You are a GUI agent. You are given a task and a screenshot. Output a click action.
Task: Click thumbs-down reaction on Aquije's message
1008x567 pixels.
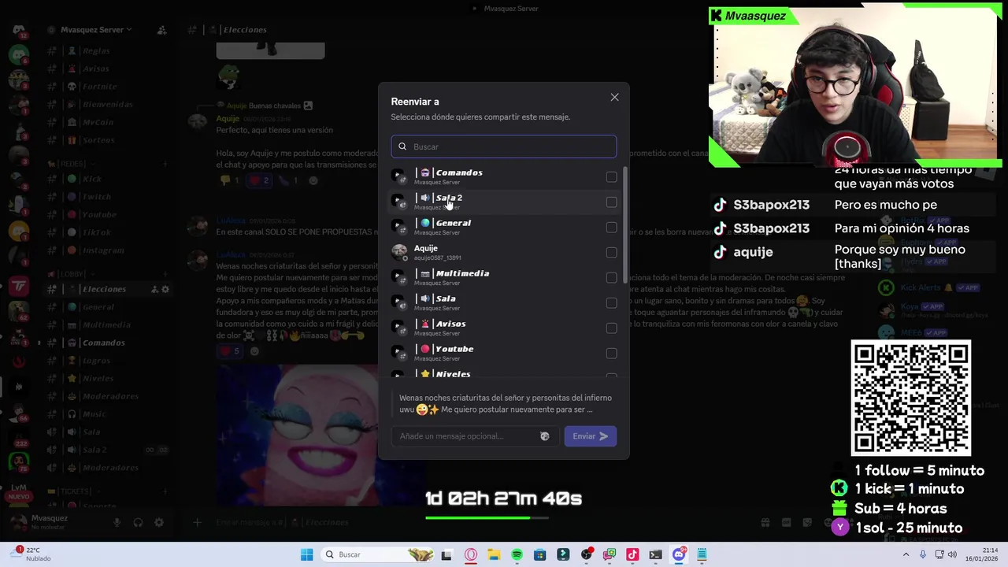click(230, 180)
